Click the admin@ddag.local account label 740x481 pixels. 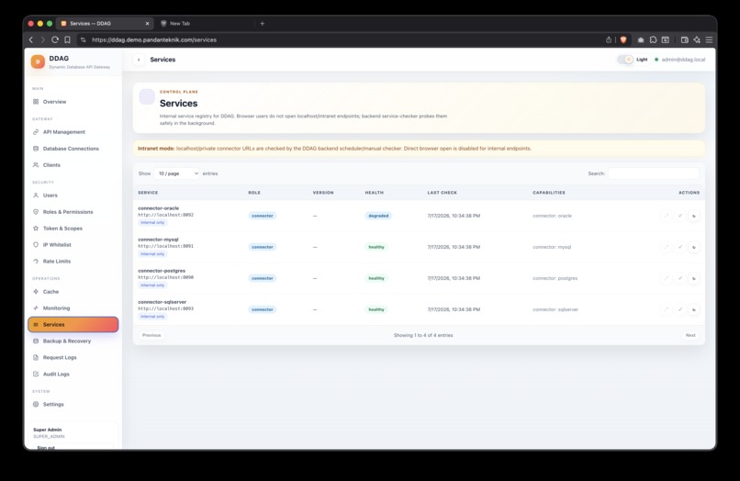click(x=683, y=60)
